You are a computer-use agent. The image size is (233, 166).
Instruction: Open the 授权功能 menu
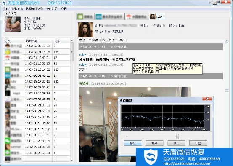pyautogui.click(x=17, y=9)
